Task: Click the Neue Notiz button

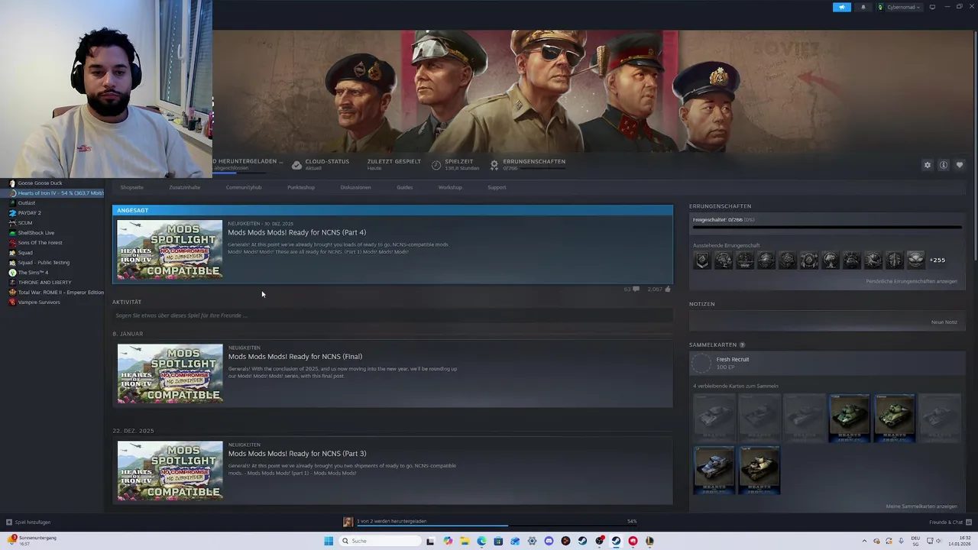Action: 944,322
